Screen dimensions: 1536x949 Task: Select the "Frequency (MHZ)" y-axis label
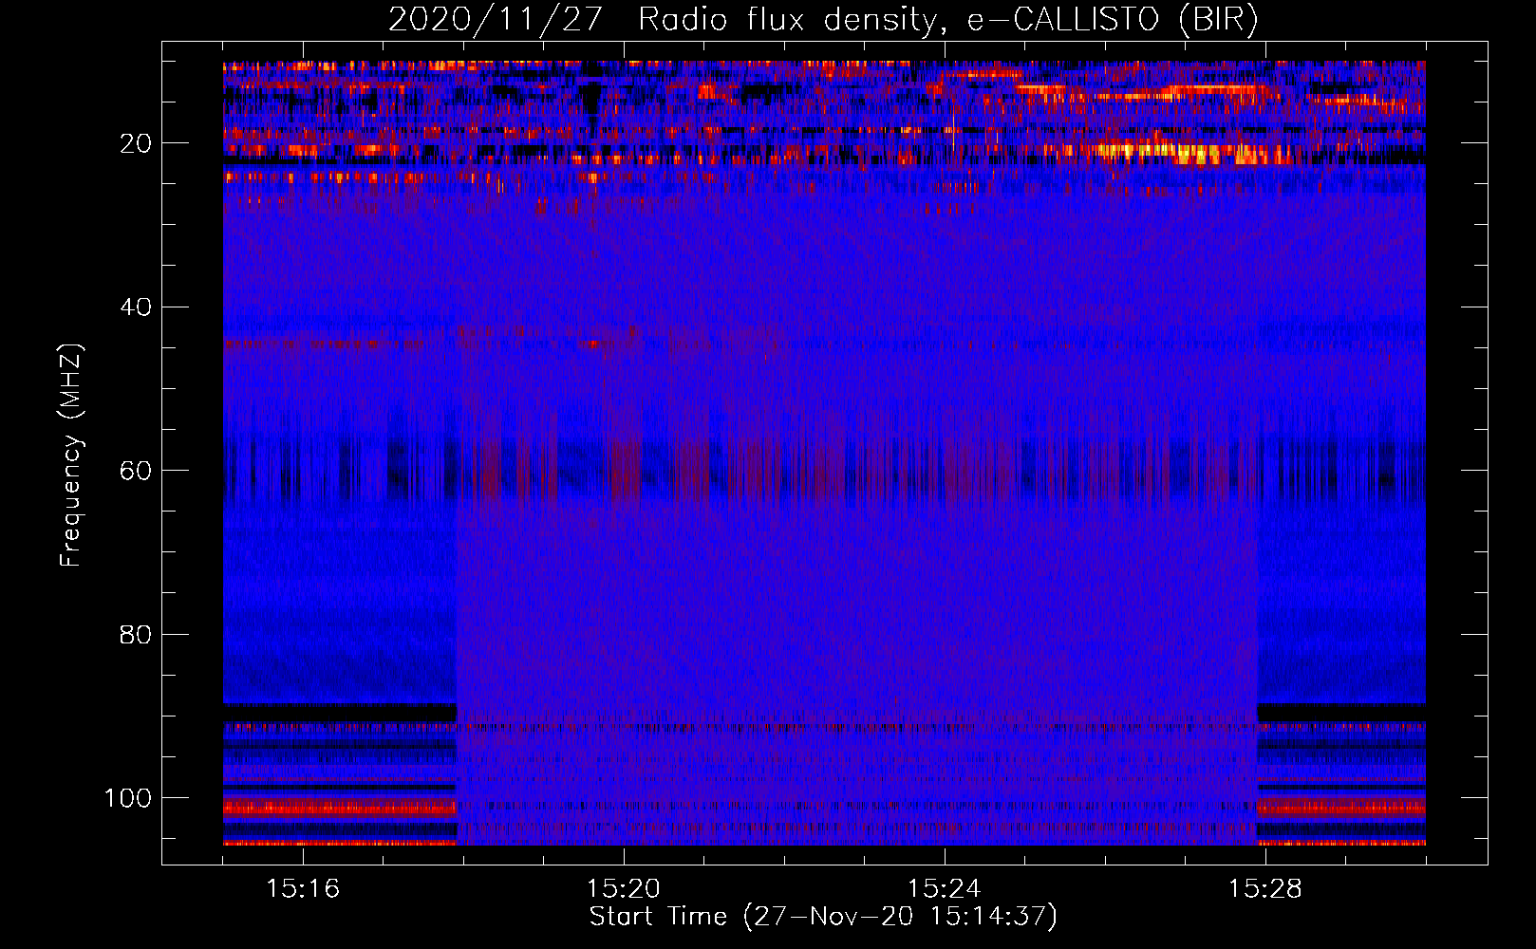tap(71, 456)
